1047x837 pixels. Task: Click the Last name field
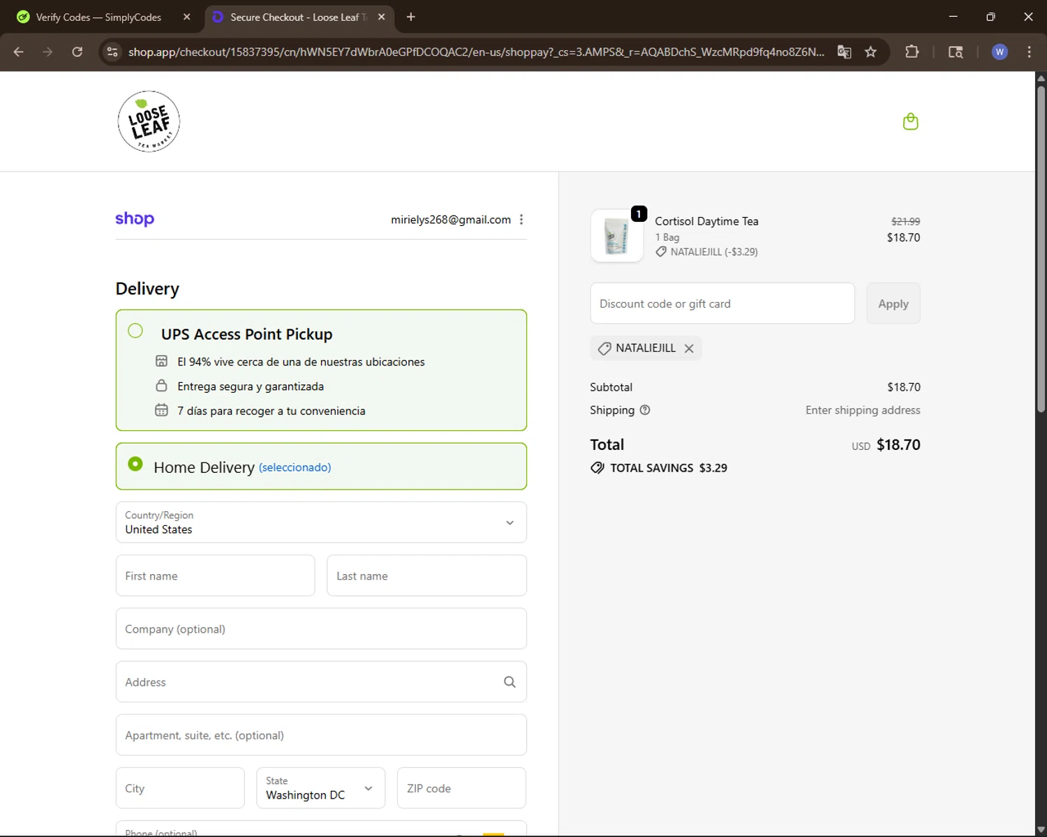pos(426,575)
